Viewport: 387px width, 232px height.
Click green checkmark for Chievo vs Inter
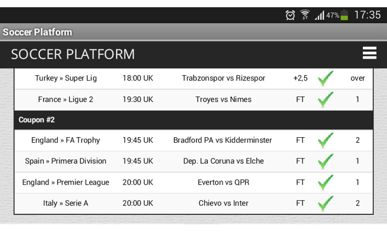pyautogui.click(x=326, y=203)
